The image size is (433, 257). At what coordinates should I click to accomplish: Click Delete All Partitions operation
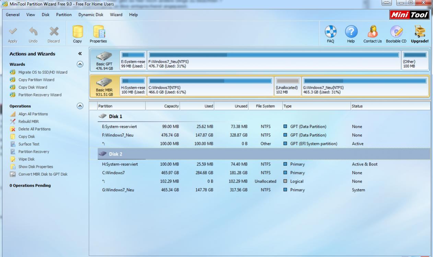34,129
